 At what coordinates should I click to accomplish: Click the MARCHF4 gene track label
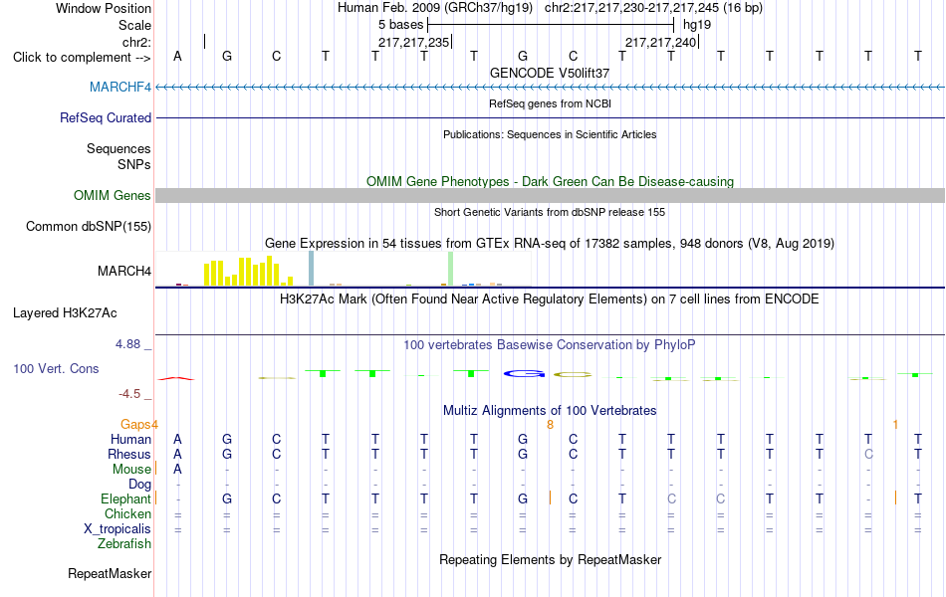click(x=120, y=87)
